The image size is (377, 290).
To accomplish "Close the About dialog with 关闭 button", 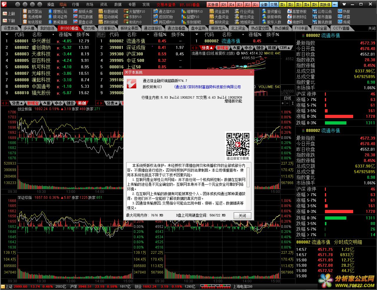I will coord(243,216).
